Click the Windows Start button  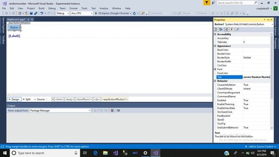click(x=5, y=153)
